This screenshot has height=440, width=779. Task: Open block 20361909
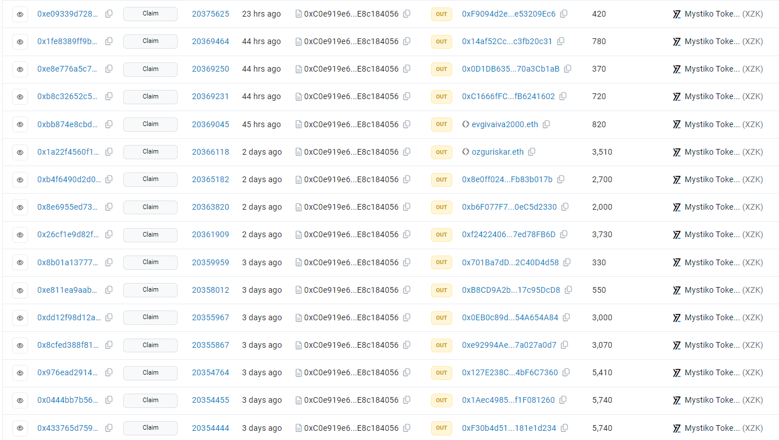(210, 234)
